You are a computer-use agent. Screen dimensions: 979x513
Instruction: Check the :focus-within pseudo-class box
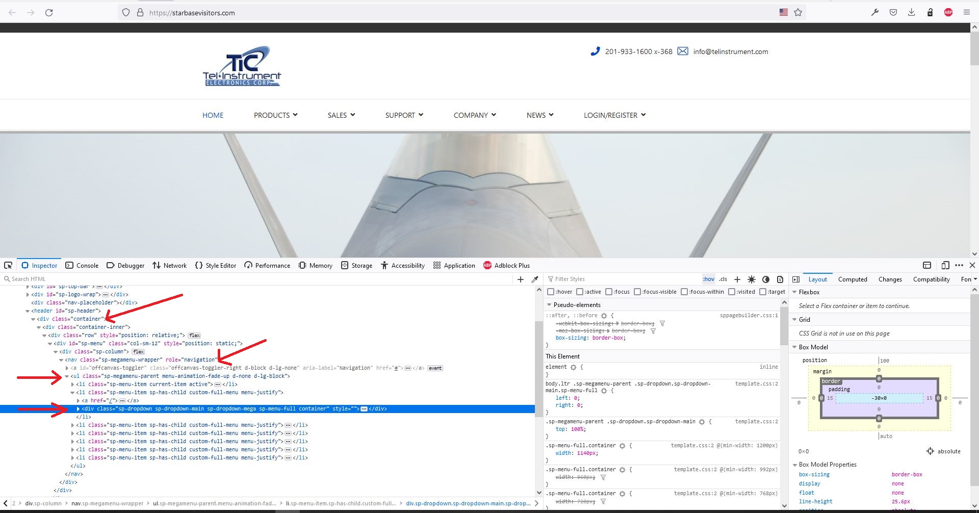click(684, 292)
